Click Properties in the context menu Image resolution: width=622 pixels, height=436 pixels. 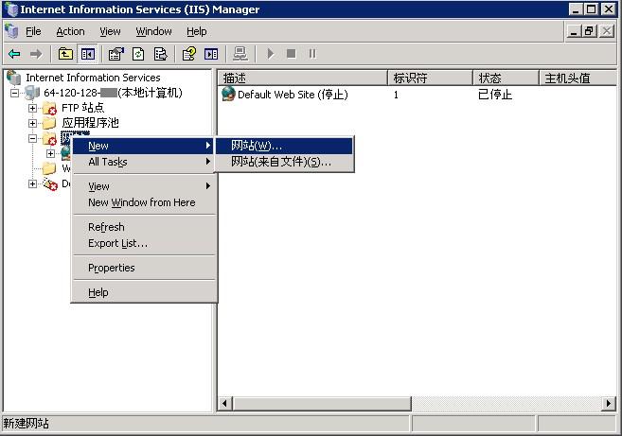click(x=111, y=268)
